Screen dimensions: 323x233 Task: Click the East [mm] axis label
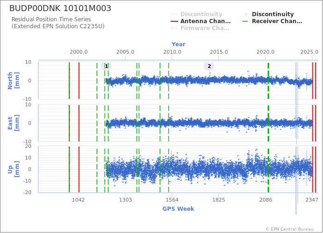[x=13, y=123]
